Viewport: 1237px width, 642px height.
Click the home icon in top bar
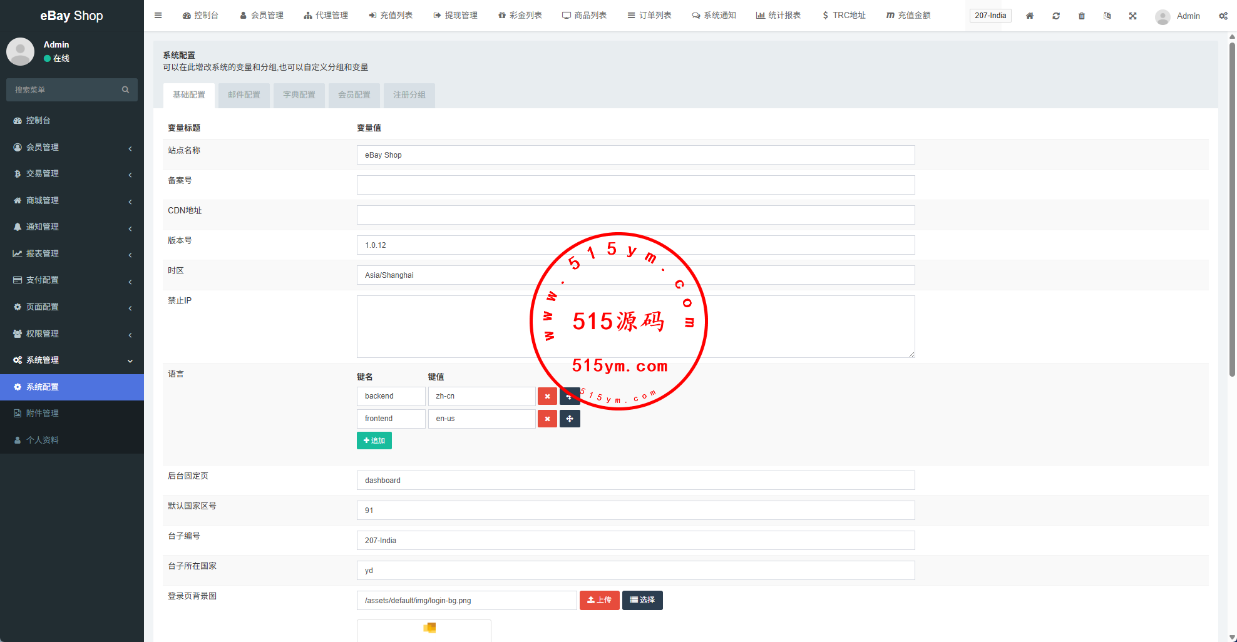coord(1030,16)
